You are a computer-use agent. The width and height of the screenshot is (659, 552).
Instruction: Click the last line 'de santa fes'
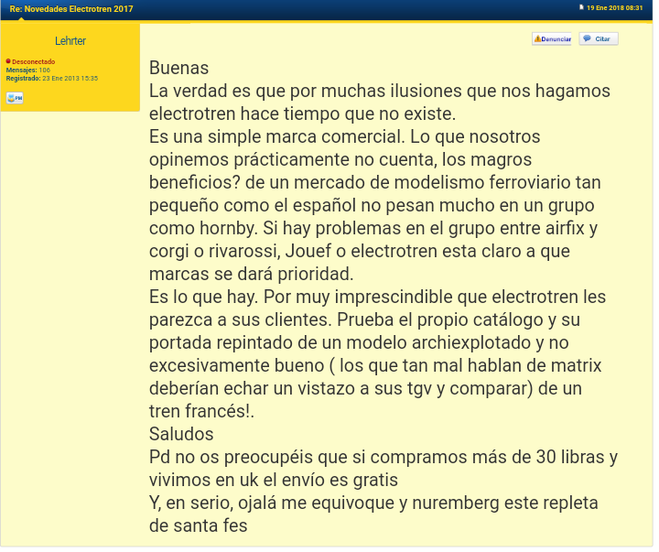coord(199,526)
